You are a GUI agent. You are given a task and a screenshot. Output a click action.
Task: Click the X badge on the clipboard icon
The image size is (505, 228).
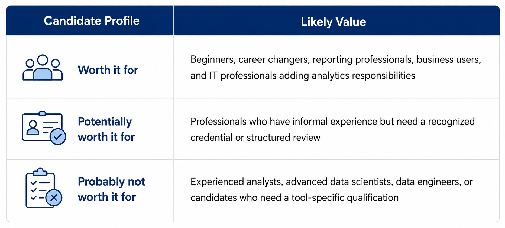tap(54, 198)
